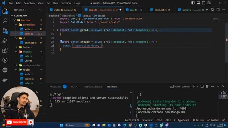Toggle bottom panel layout icon
Viewport: 228px width, 128px height.
tap(198, 3)
